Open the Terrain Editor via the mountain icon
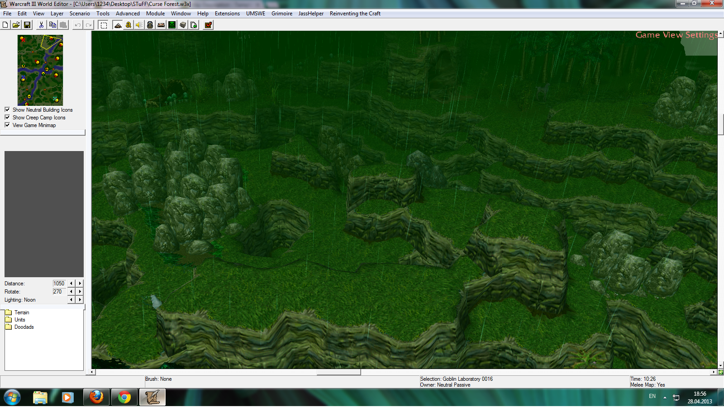Screen dimensions: 724x407 118,25
